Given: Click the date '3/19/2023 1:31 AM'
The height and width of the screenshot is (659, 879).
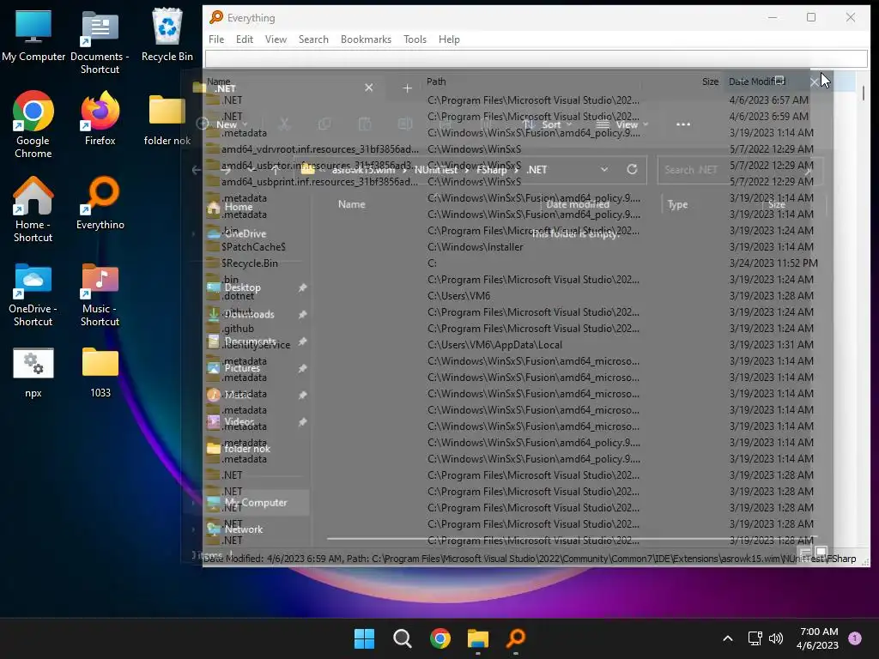Looking at the screenshot, I should (771, 345).
